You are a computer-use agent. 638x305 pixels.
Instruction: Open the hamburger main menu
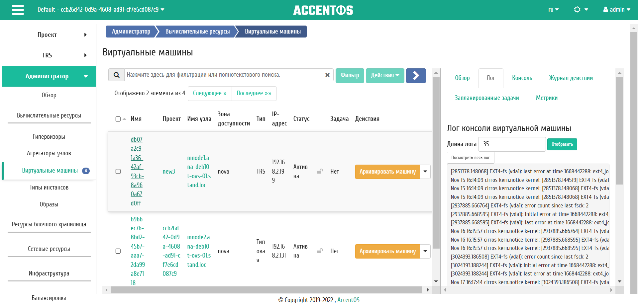(x=18, y=10)
